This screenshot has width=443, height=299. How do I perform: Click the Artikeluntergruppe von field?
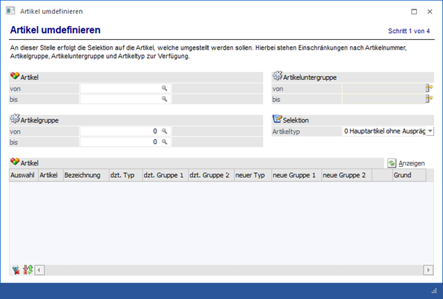click(x=383, y=88)
